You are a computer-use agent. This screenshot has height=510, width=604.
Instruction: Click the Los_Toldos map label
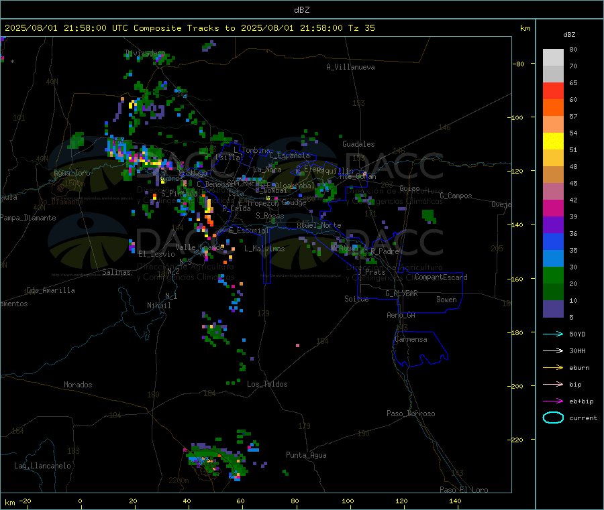click(x=267, y=384)
